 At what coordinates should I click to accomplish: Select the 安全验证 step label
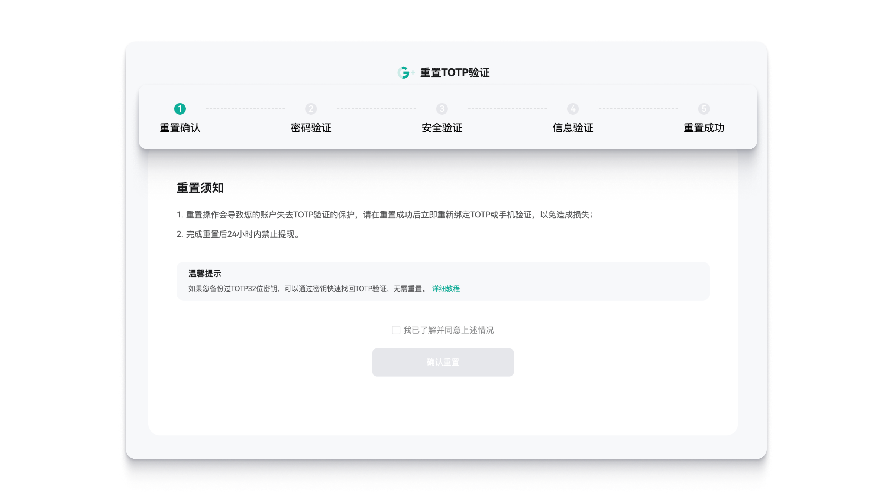(442, 128)
